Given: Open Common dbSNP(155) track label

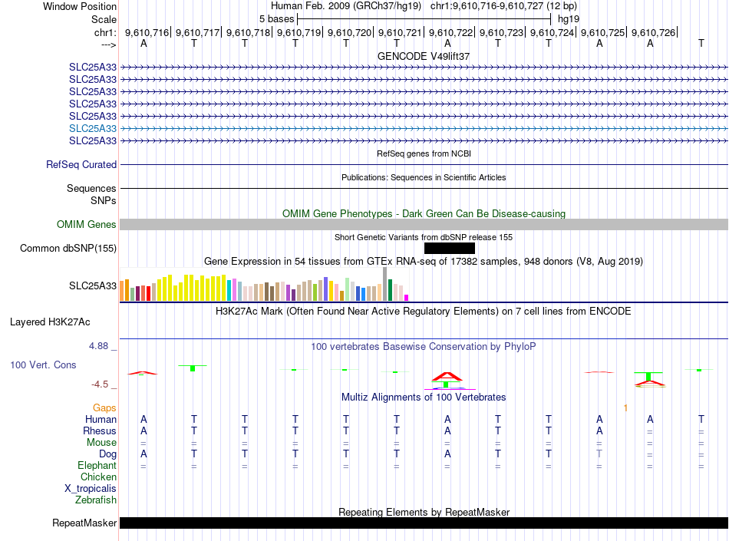Looking at the screenshot, I should point(68,248).
